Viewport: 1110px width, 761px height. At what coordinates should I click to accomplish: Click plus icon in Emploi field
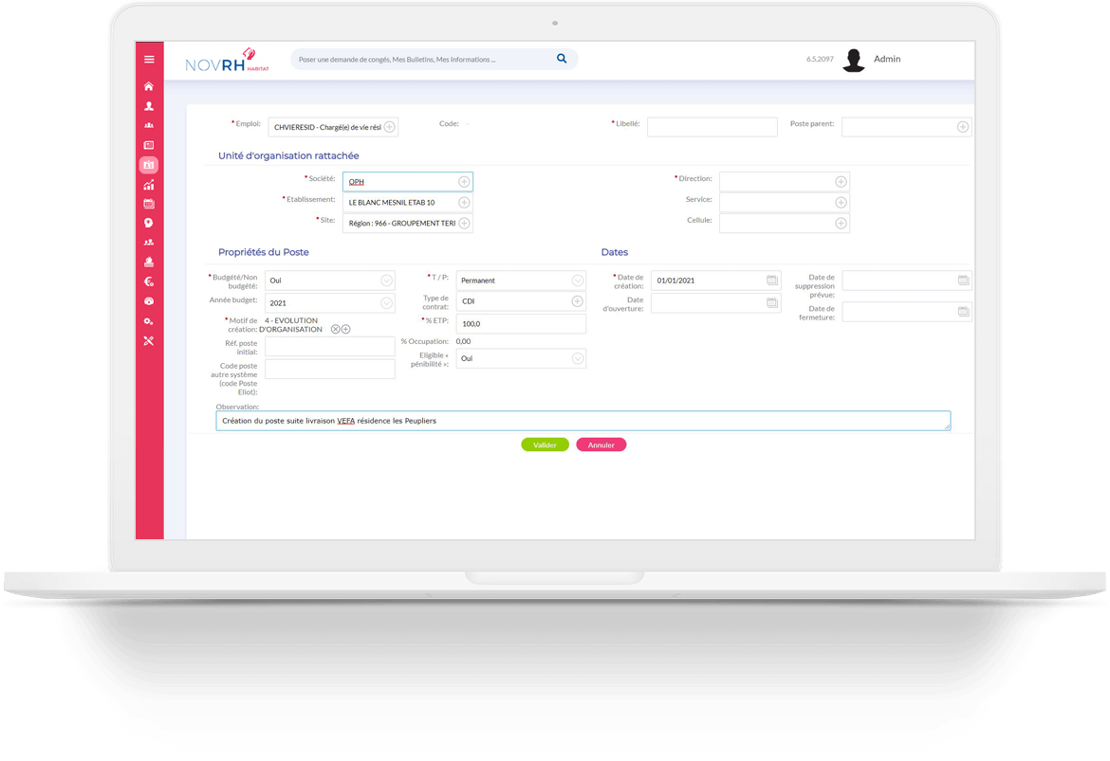pyautogui.click(x=389, y=127)
